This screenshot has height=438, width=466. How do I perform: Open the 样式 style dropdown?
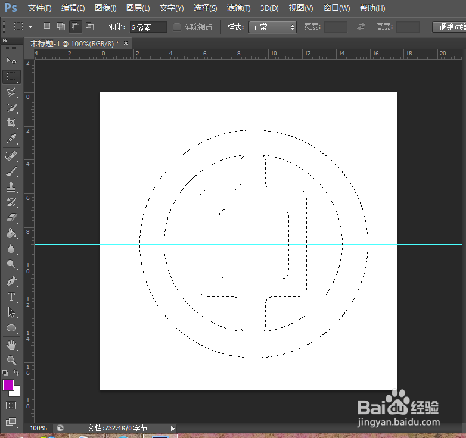click(x=272, y=27)
